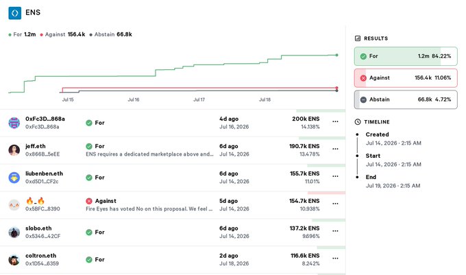This screenshot has width=466, height=275.
Task: Click green check icon on 0xFc3D...868a vote
Action: point(89,123)
